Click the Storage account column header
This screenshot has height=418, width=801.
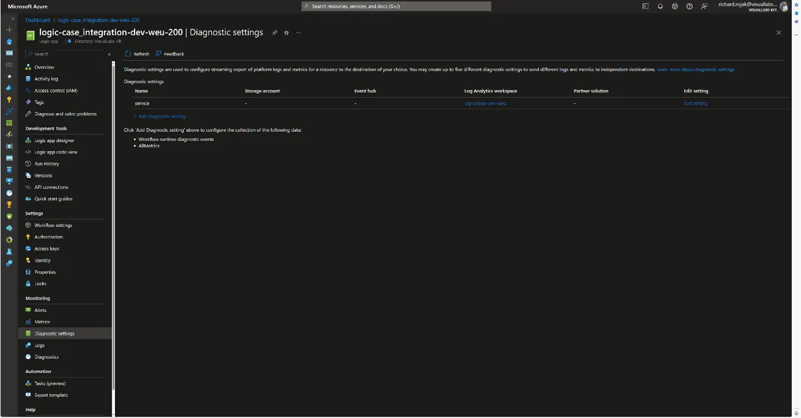(x=262, y=91)
